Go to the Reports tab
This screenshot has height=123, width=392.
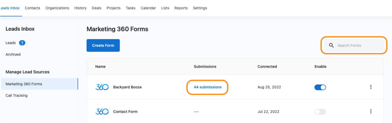click(x=181, y=8)
